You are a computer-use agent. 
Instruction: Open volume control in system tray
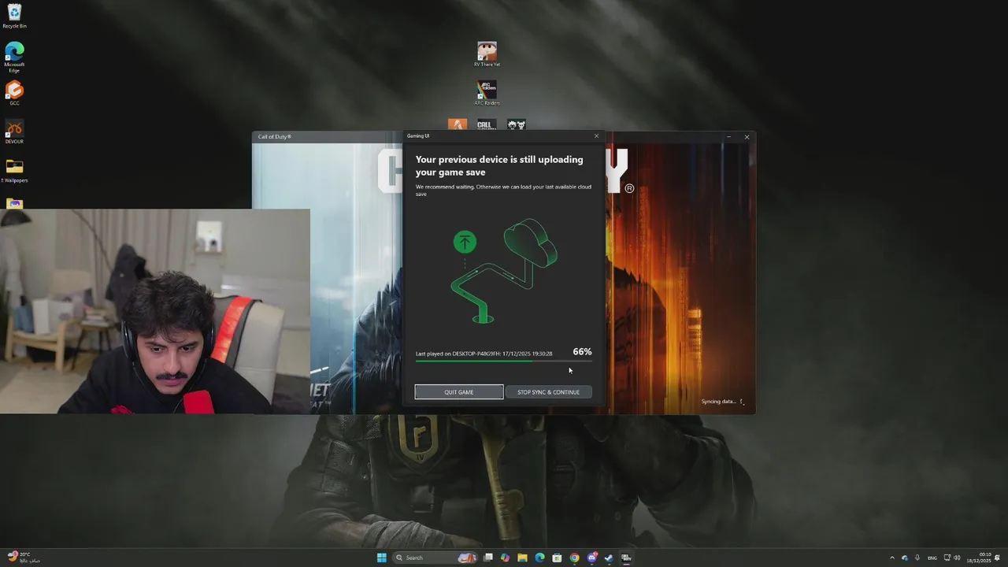958,558
